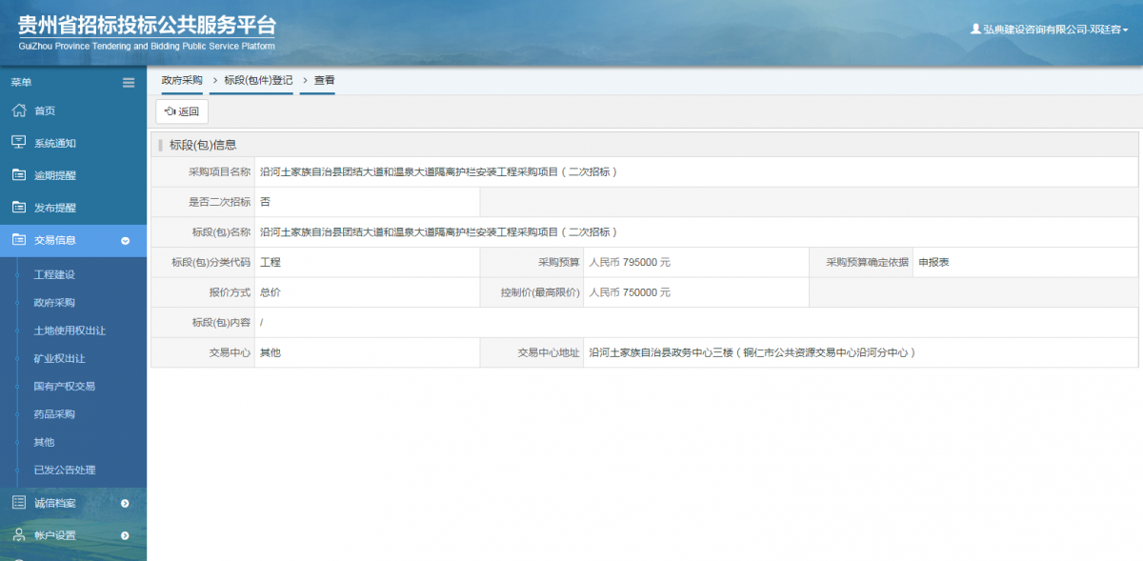Select 国有产权交易 submenu item
The height and width of the screenshot is (561, 1143).
pos(64,387)
